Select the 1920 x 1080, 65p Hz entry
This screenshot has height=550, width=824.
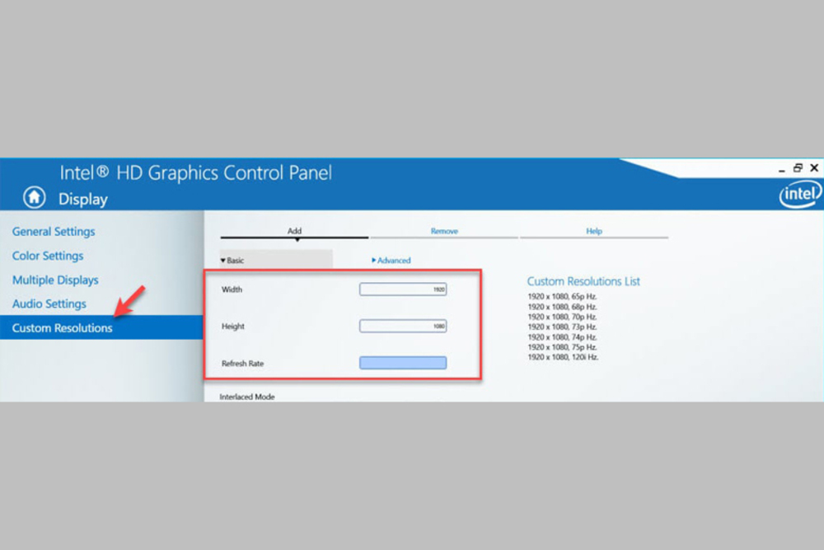click(562, 296)
